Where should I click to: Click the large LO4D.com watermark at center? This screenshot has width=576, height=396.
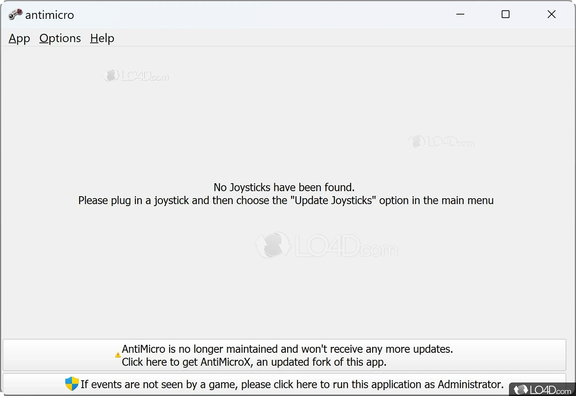click(x=326, y=246)
